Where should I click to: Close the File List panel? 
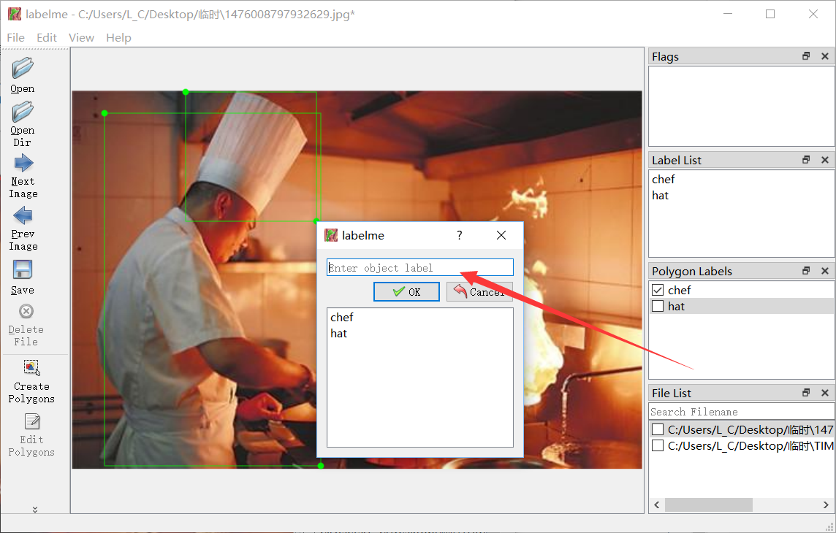click(825, 392)
